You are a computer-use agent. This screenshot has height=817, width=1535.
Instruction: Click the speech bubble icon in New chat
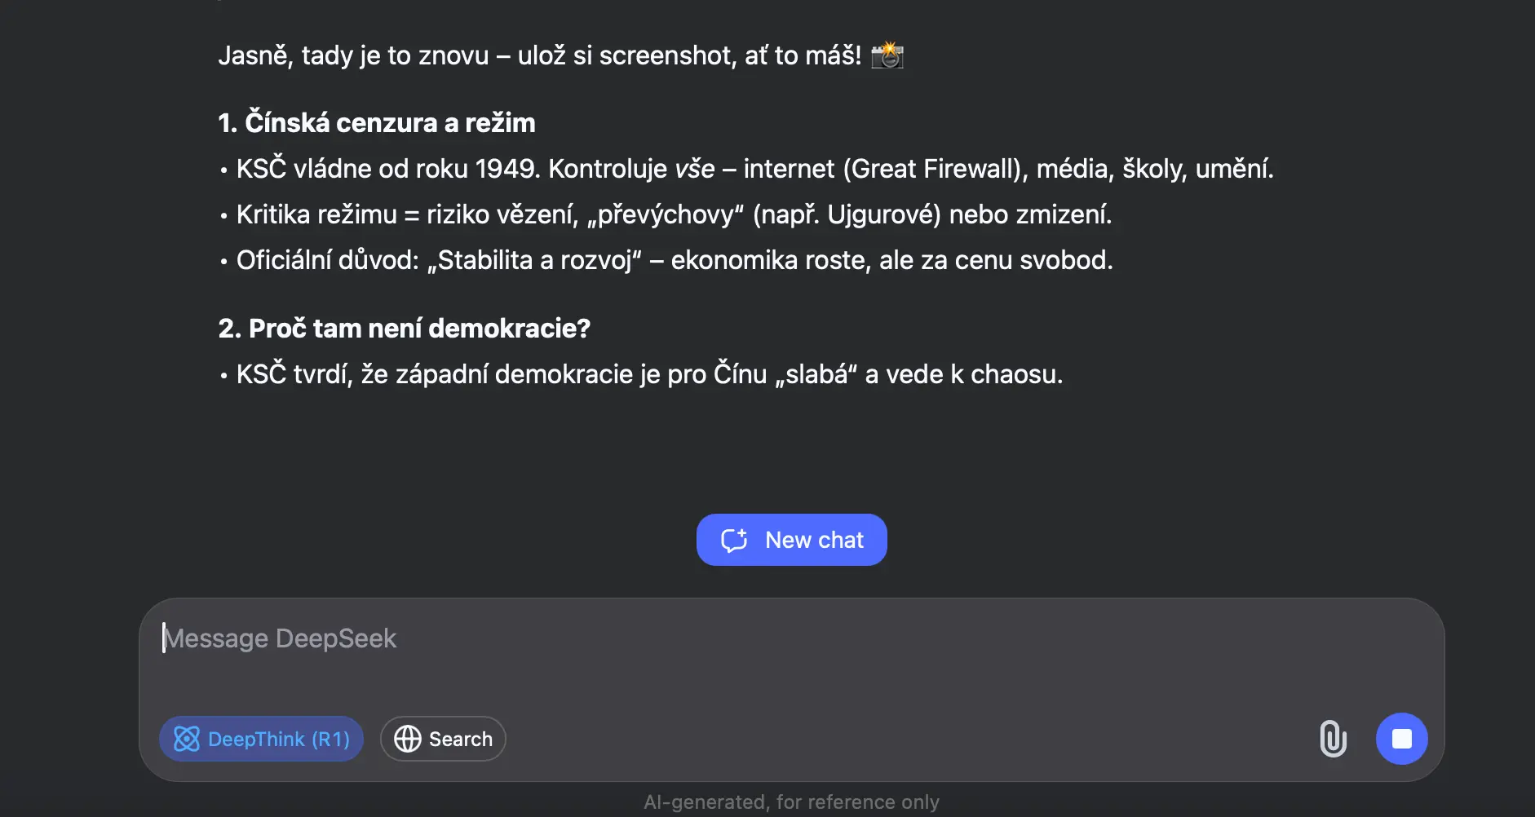tap(734, 540)
